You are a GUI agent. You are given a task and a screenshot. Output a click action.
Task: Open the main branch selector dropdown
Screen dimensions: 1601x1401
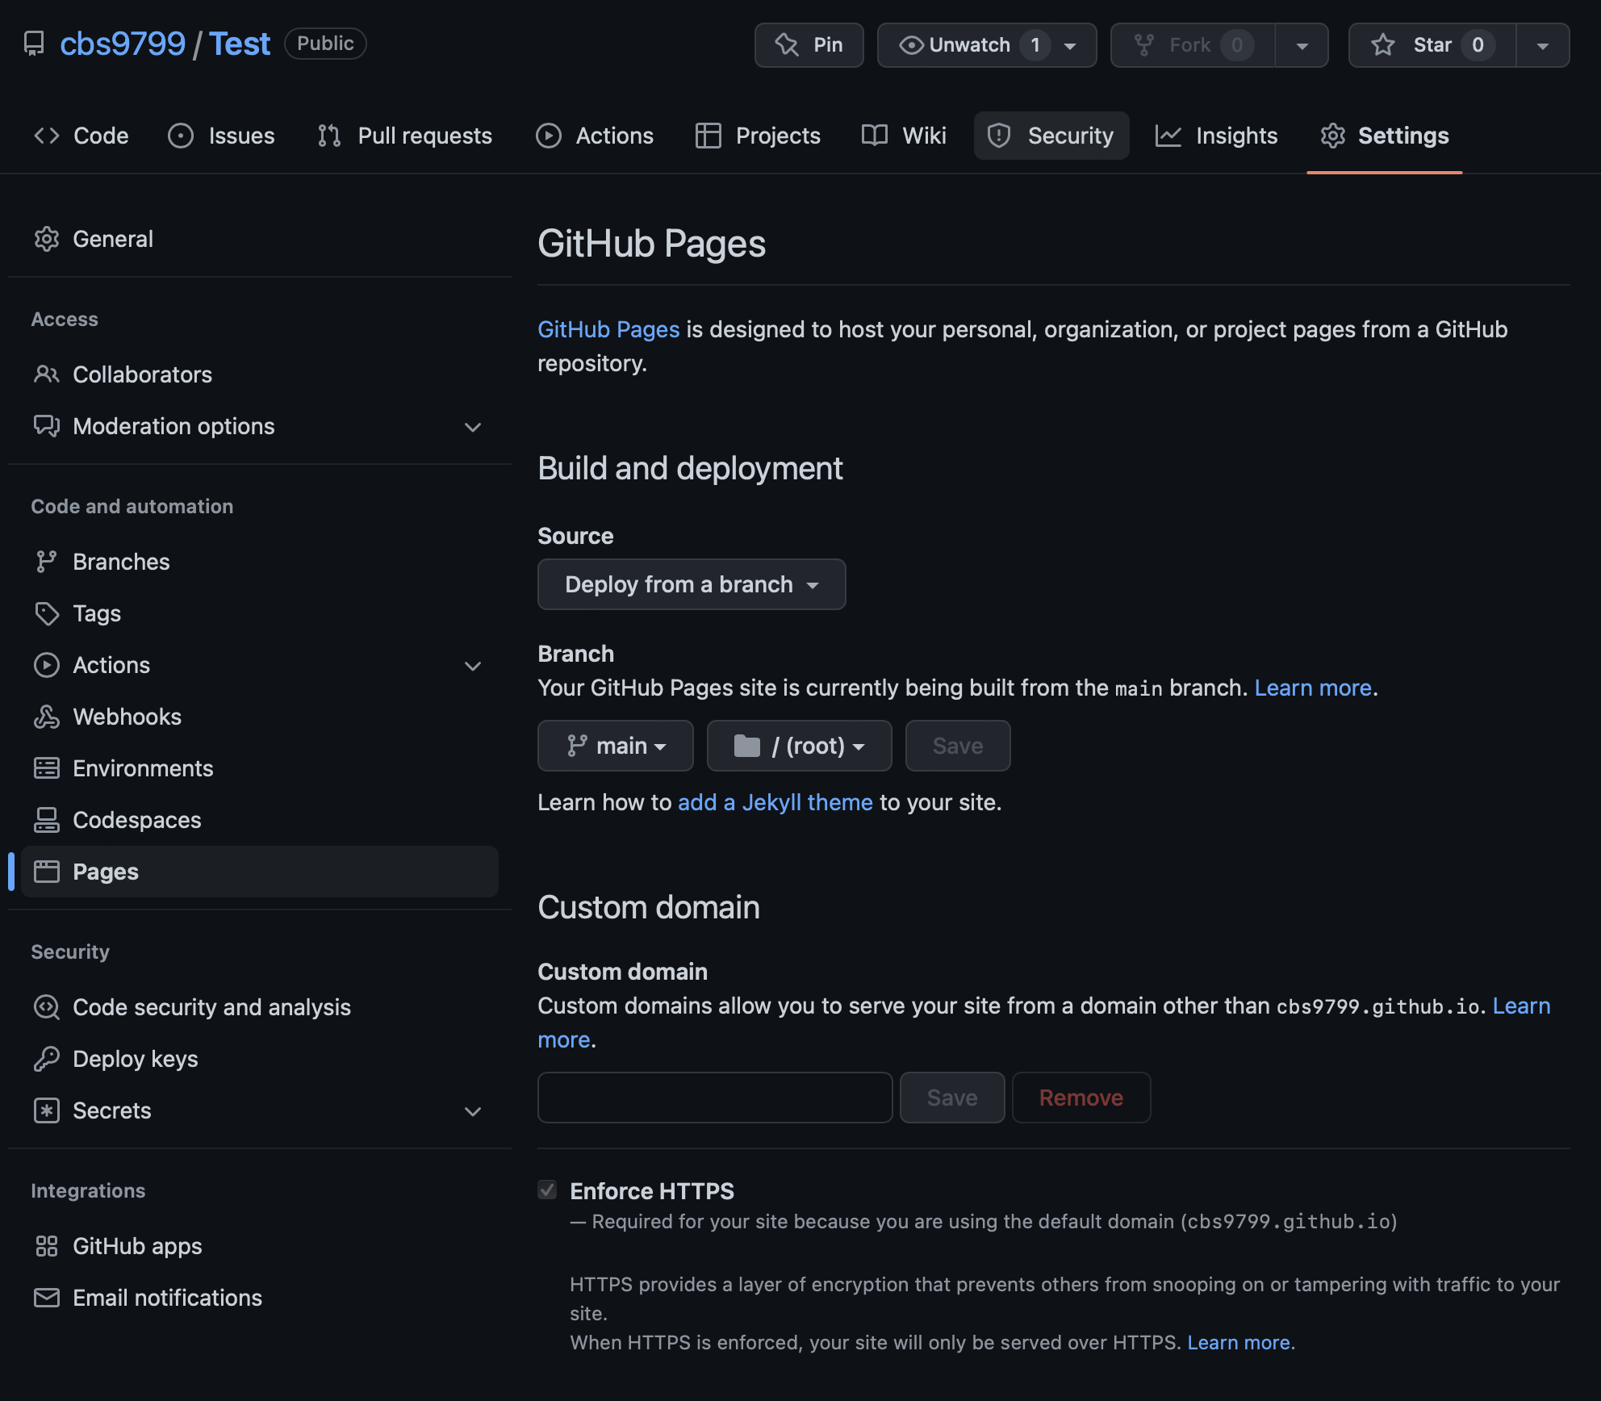click(615, 746)
